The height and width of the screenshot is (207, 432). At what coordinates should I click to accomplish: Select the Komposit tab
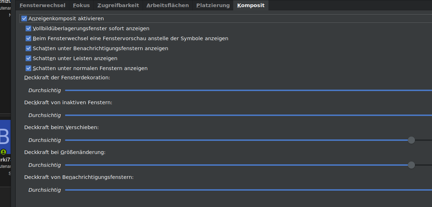pyautogui.click(x=251, y=5)
